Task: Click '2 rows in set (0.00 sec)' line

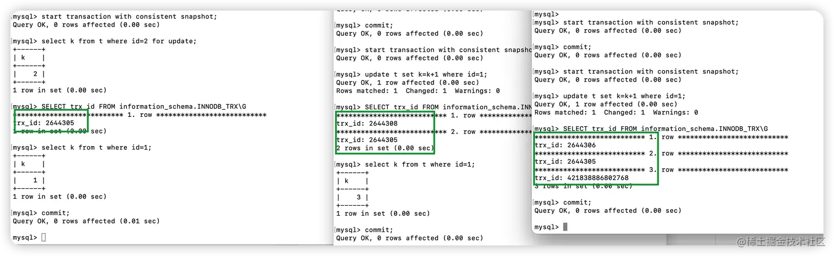Action: point(385,148)
